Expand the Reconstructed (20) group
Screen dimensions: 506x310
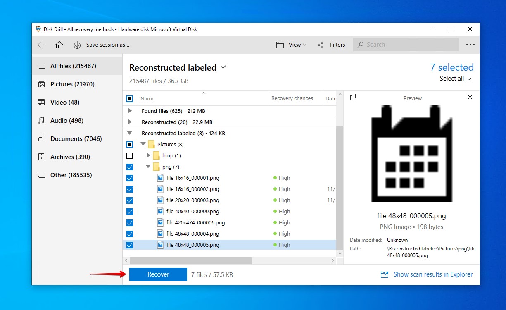coord(130,122)
